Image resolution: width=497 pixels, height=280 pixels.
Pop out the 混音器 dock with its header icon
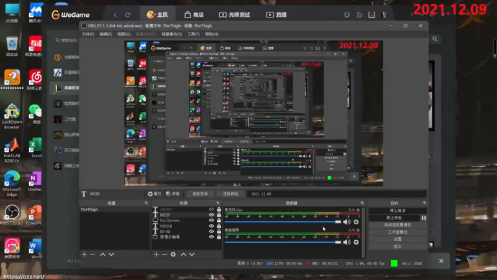tap(362, 203)
